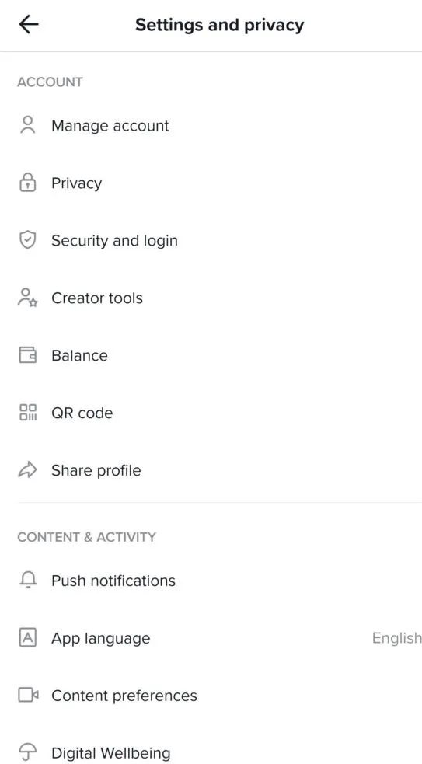The height and width of the screenshot is (764, 422).
Task: Go back using the arrow icon
Action: click(28, 24)
